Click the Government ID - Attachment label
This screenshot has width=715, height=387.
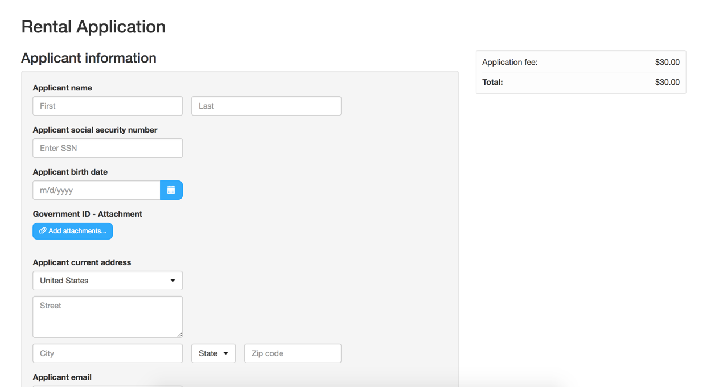coord(87,214)
